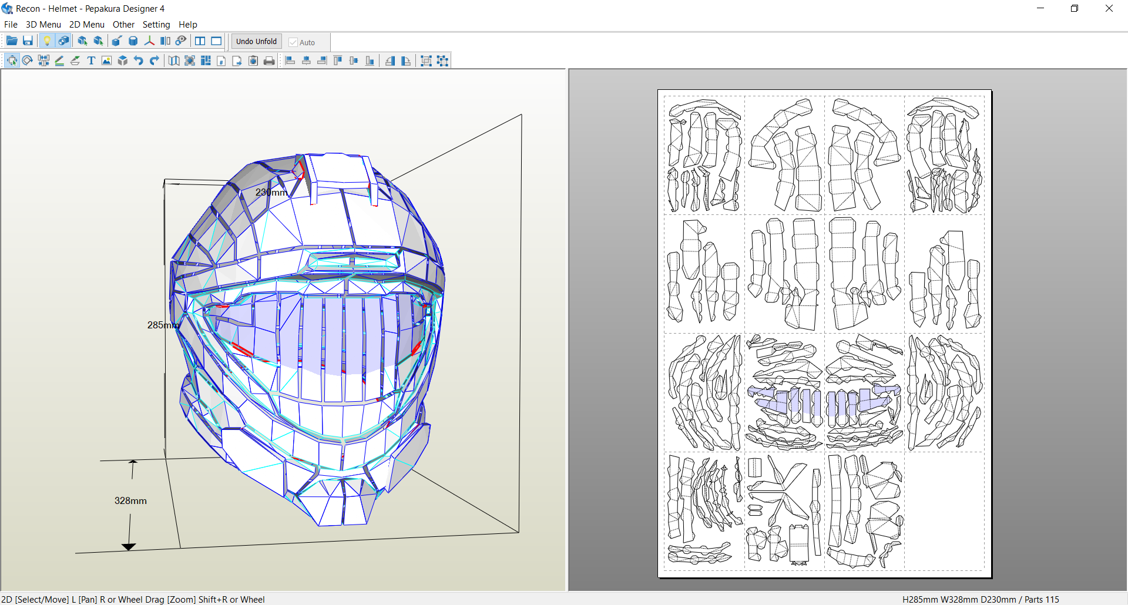
Task: Click the folded map icon
Action: coord(174,60)
